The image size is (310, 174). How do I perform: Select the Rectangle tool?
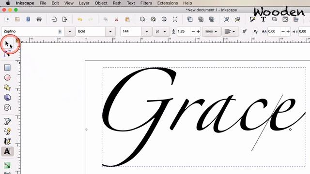pos(7,68)
